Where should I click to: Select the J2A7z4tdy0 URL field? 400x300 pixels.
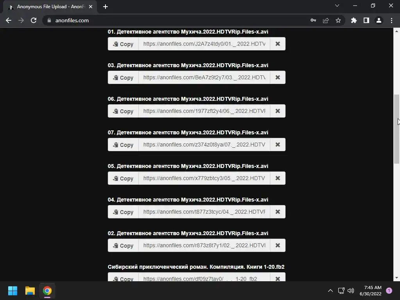coord(204,44)
